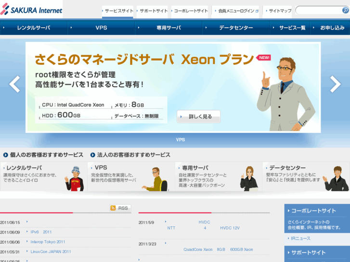Click the VPS caption below the banner
The width and height of the screenshot is (350, 262).
tap(181, 140)
